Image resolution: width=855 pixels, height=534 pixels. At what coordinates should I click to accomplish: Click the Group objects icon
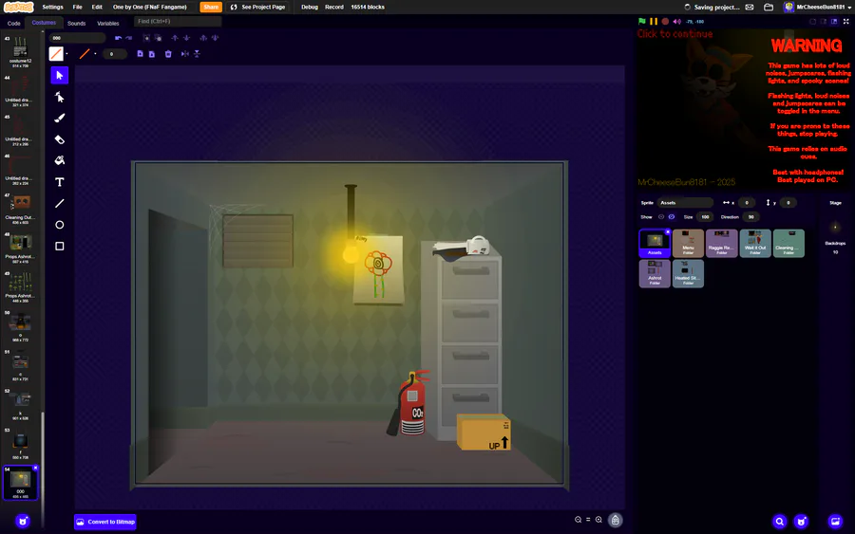point(146,38)
